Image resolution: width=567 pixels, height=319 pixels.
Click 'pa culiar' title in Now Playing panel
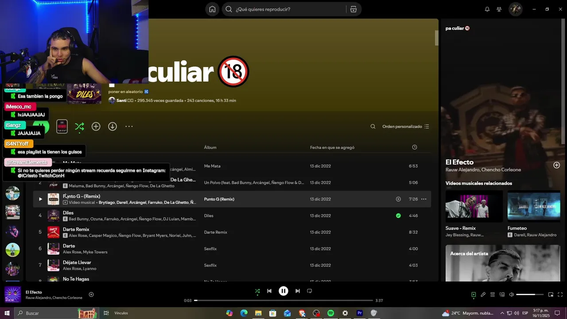[457, 28]
